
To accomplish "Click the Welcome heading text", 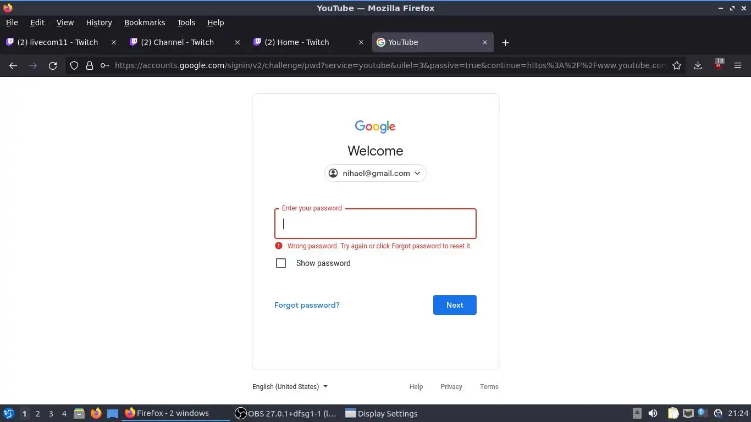I will point(375,151).
